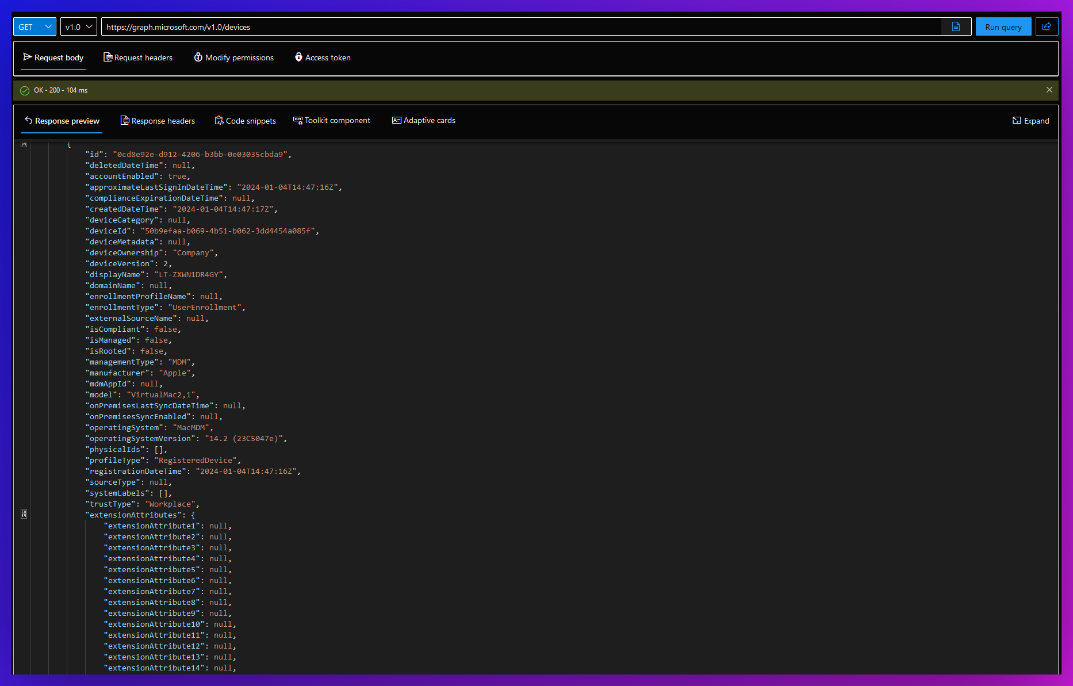The width and height of the screenshot is (1073, 686).
Task: Open the GET method dropdown
Action: click(x=35, y=26)
